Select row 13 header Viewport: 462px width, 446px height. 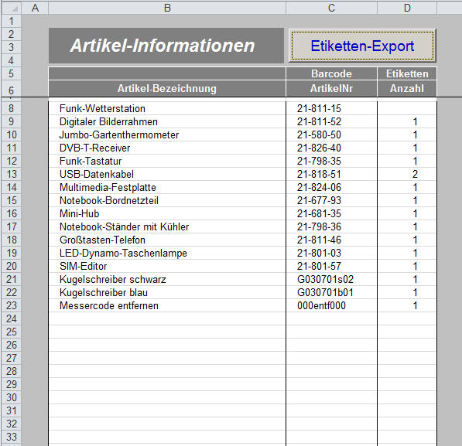(12, 174)
